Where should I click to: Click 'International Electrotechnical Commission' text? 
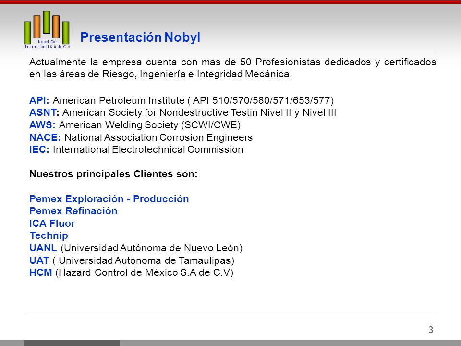point(148,149)
